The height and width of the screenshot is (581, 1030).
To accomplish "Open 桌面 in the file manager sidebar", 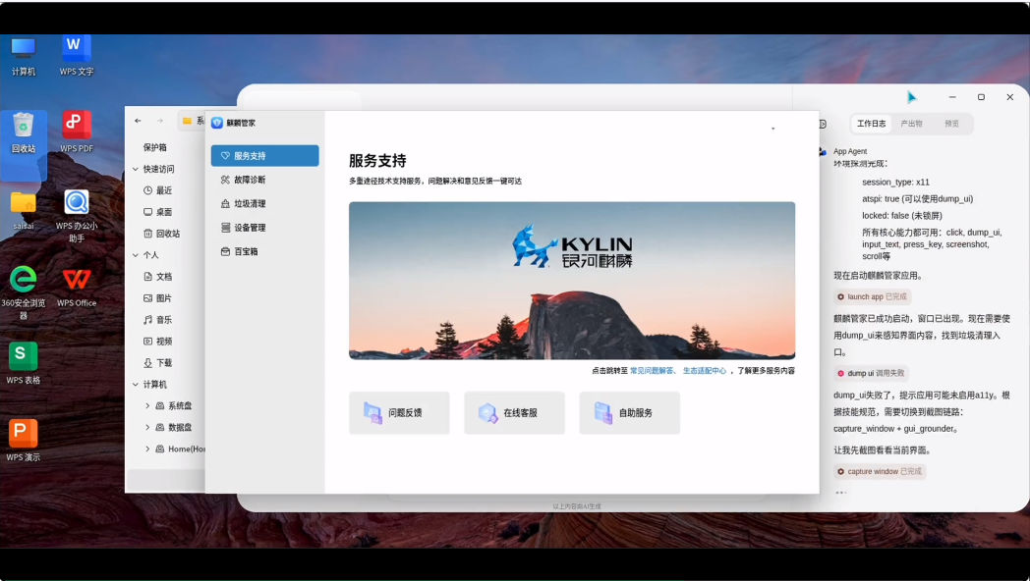I will click(157, 212).
